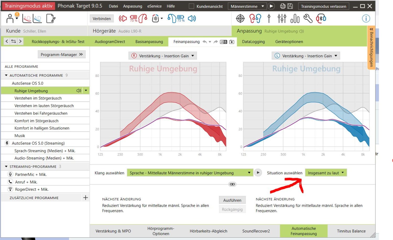Click the crosshair target icon
Screen dimensions: 393x240
(x=240, y=19)
